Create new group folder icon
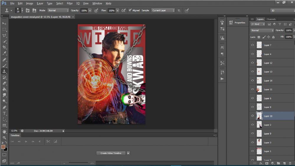 [278, 163]
